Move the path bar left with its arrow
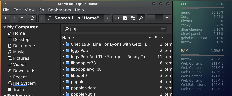The width and height of the screenshot is (232, 96). pyautogui.click(x=42, y=18)
